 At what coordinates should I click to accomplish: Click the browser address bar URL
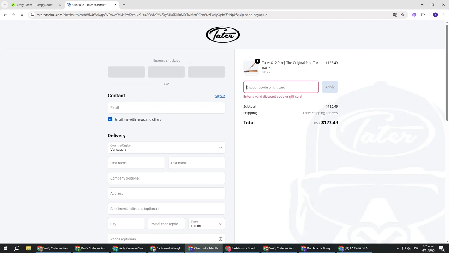[152, 15]
